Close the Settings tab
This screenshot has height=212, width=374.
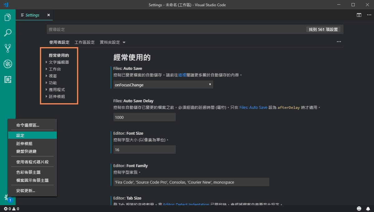tap(49, 15)
